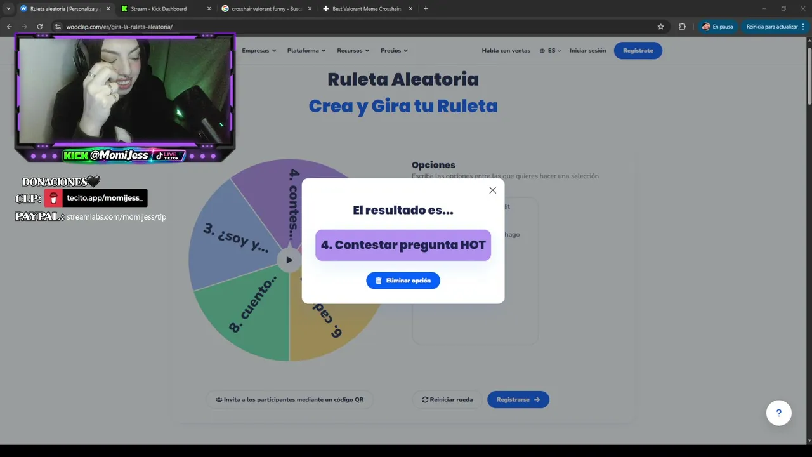Open the tab search dropdown arrow
The width and height of the screenshot is (812, 457).
tap(8, 9)
